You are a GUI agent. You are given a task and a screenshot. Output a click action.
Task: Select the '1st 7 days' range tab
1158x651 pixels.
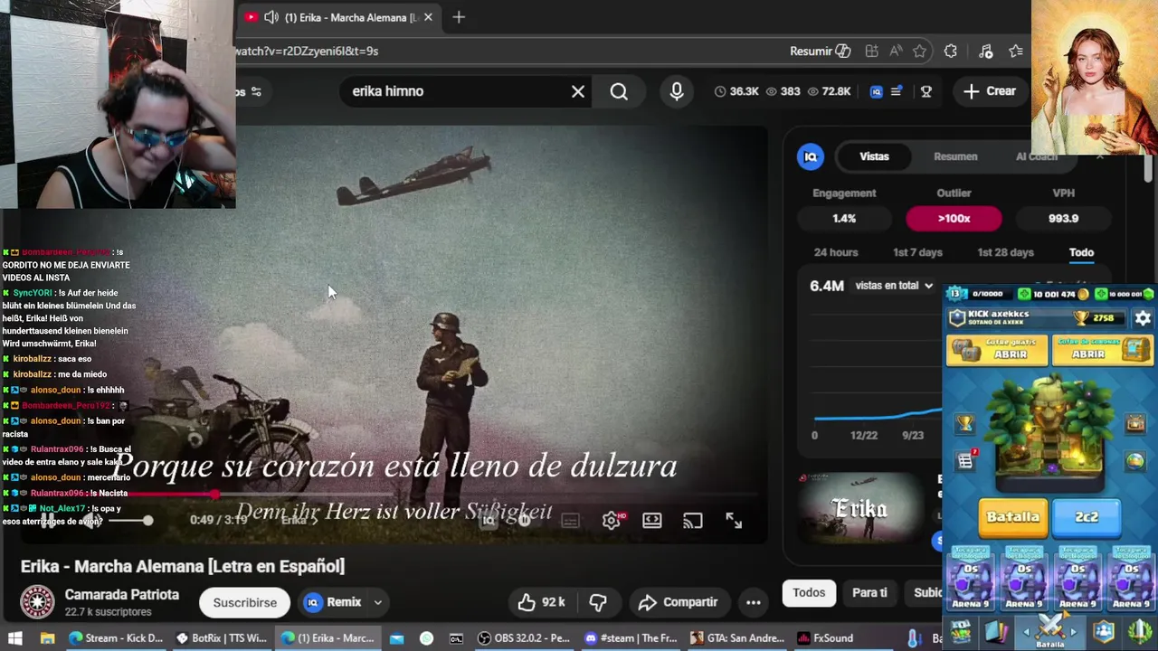917,252
